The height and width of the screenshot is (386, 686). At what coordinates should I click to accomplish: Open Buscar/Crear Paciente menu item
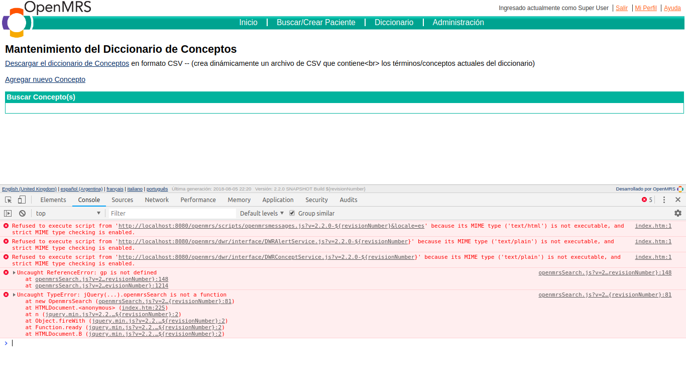coord(316,23)
